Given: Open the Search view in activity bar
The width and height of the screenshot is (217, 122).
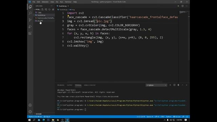Looking at the screenshot, I should pyautogui.click(x=30, y=13).
